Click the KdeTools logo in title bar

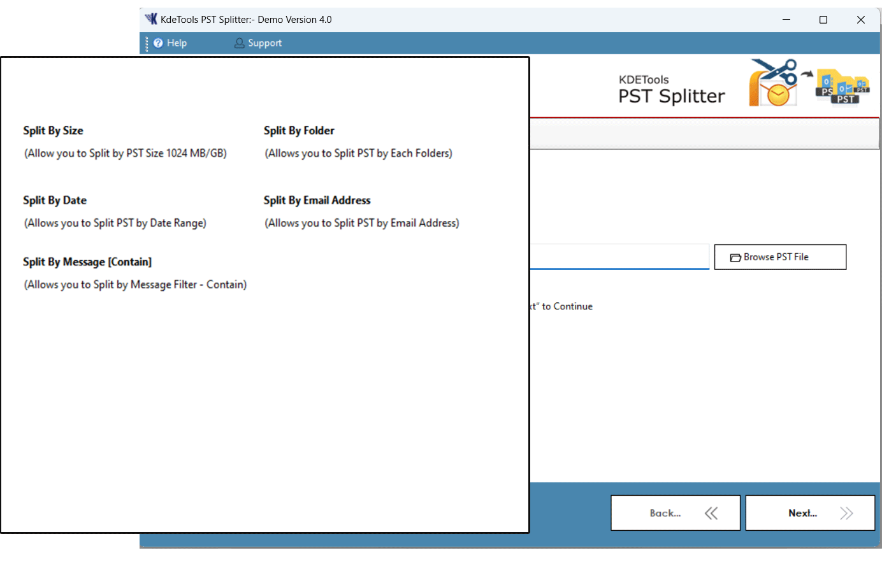(151, 19)
